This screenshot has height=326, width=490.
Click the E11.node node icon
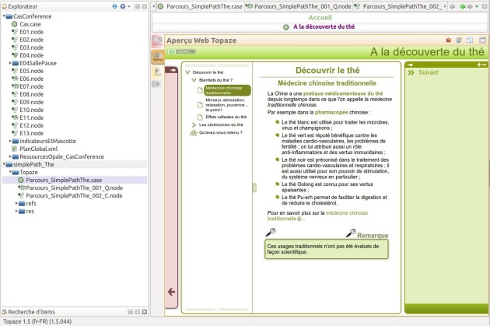(x=14, y=117)
